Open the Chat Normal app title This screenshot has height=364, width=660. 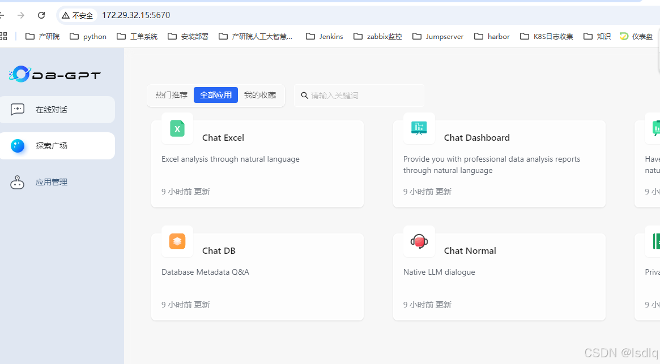point(470,250)
